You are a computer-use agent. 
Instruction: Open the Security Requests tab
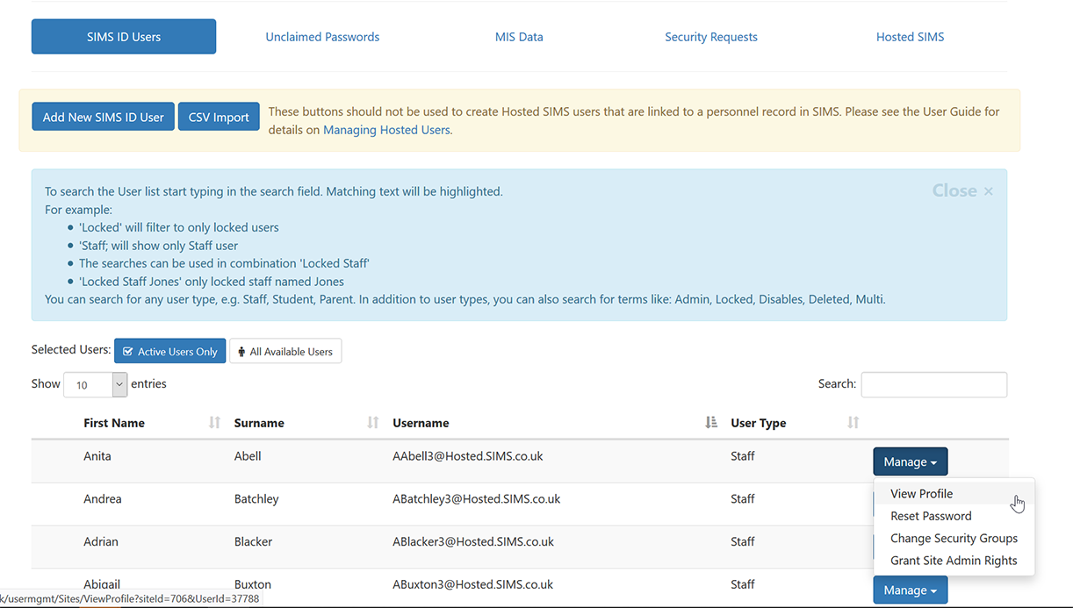point(711,37)
